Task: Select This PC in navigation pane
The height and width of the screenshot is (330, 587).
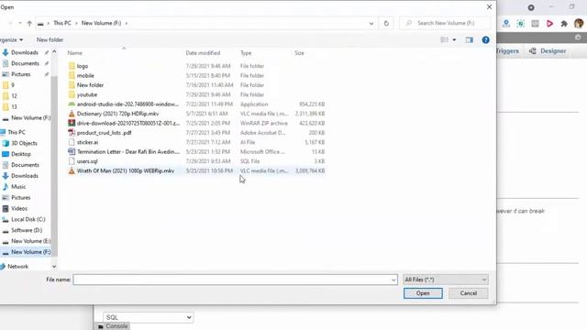Action: click(x=17, y=132)
